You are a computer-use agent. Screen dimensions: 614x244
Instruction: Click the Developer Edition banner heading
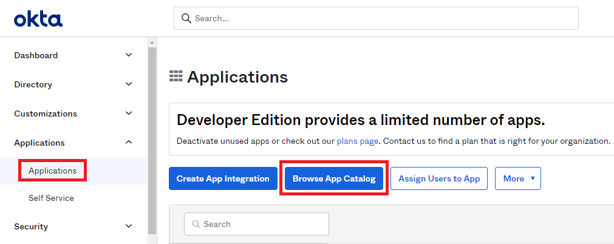[x=361, y=120]
